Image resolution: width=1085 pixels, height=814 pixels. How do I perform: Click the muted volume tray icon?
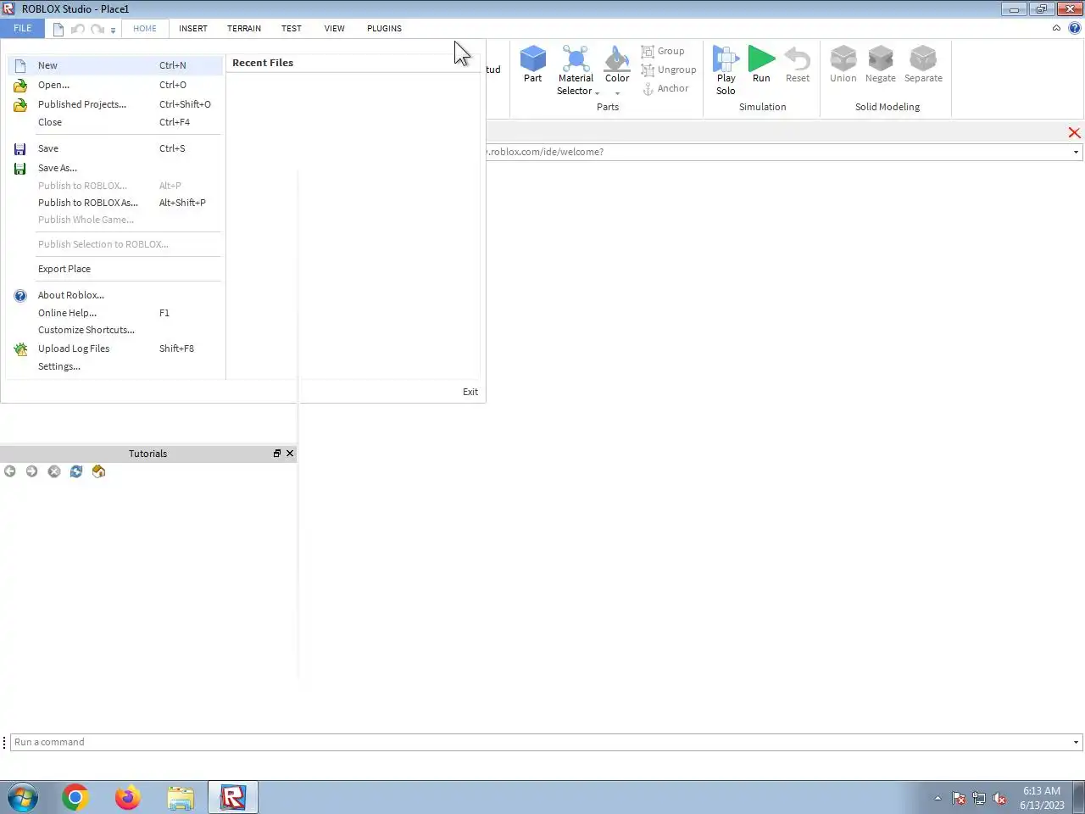999,798
